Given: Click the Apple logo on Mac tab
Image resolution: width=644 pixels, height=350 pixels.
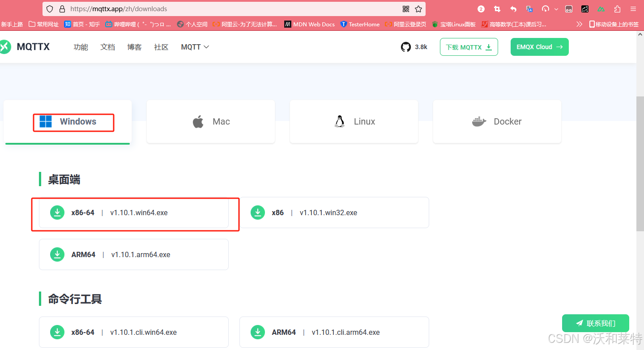Looking at the screenshot, I should (198, 121).
